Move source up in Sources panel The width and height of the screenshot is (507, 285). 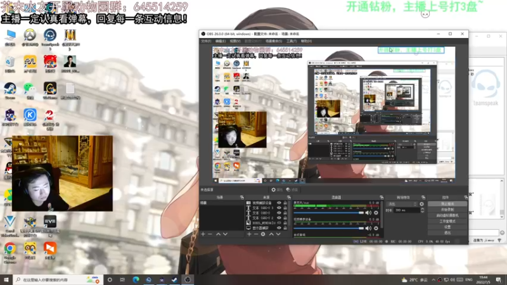pos(271,234)
